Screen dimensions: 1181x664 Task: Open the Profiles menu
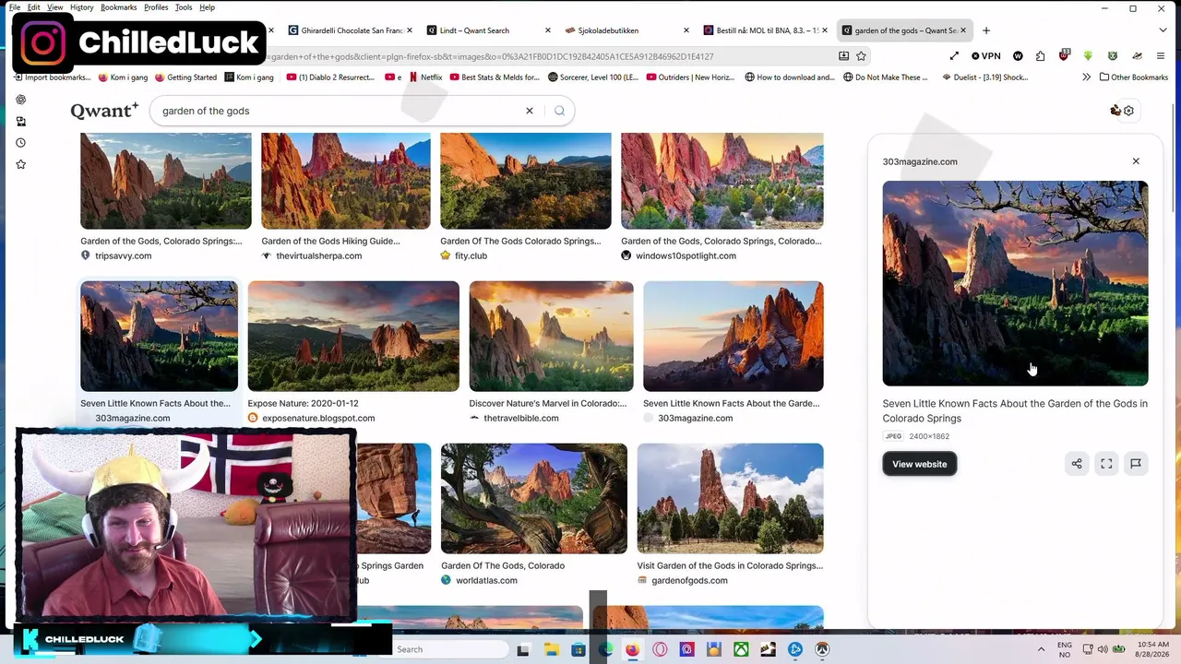156,7
